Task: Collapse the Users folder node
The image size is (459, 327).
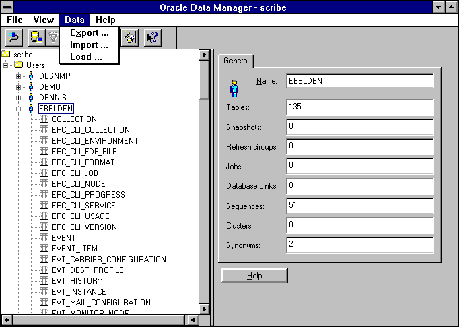Action: 7,65
